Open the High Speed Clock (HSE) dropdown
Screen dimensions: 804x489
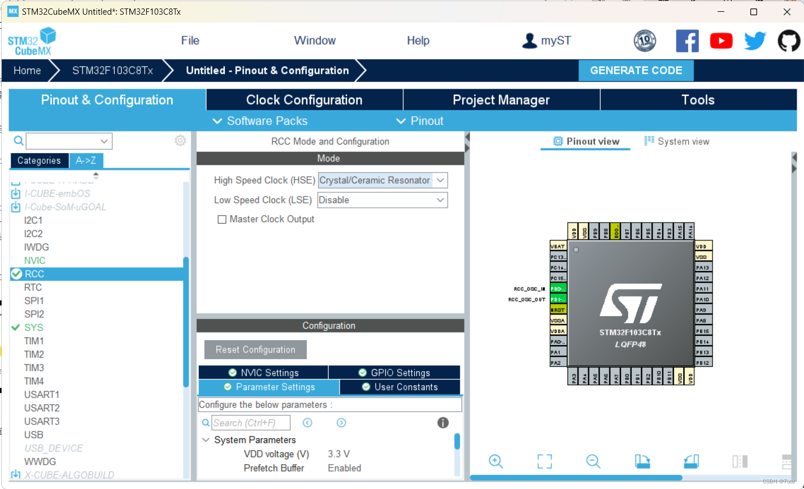click(x=440, y=180)
